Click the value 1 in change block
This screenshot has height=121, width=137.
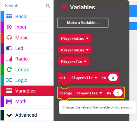(118, 93)
